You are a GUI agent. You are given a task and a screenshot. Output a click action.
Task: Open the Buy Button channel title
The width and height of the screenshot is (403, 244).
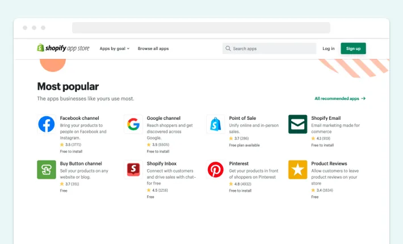(81, 163)
